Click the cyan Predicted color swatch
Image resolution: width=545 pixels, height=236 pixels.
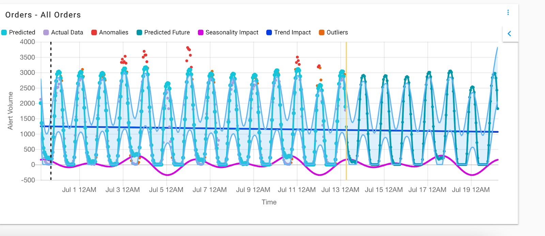pos(4,32)
